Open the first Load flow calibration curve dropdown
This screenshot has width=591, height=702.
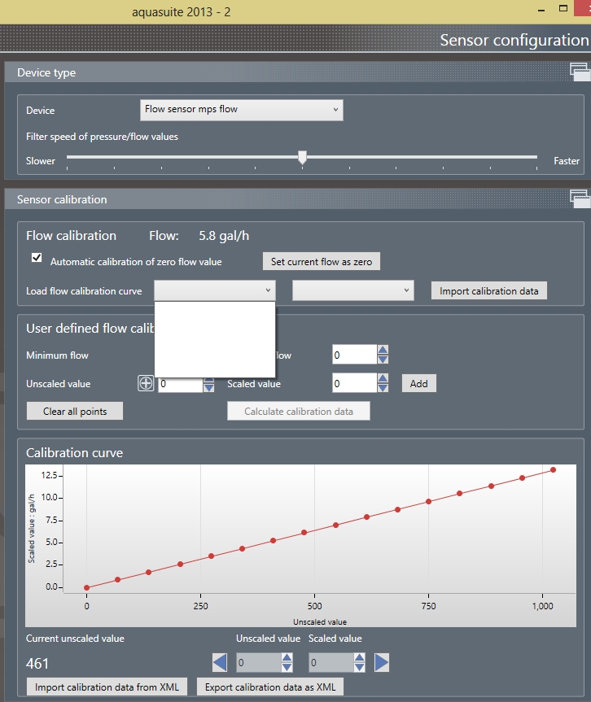click(x=215, y=290)
